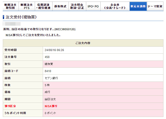
Task: Click the 当日注文 period cell
Action: click(50, 99)
